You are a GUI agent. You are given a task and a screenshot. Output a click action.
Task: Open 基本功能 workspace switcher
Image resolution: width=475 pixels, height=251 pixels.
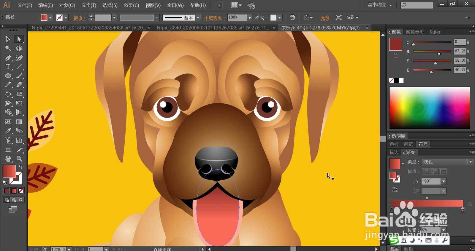[380, 5]
